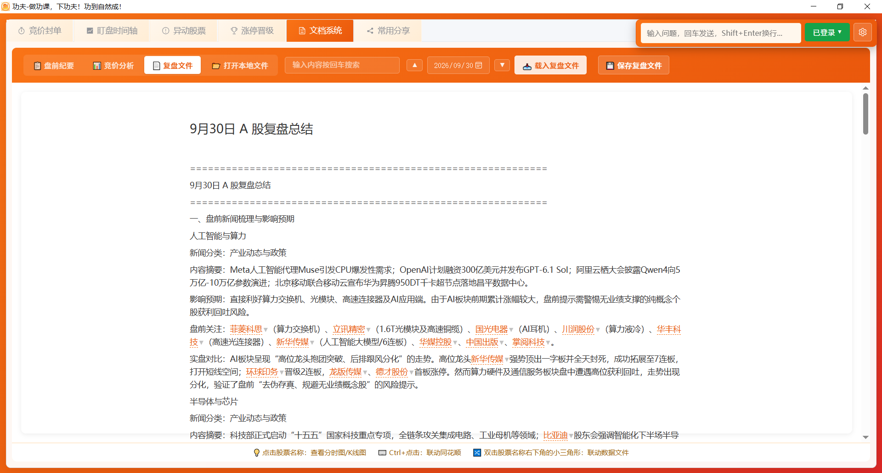Screen dimensions: 882x473
Task: Click the 盯盘时间轴 chart icon
Action: point(90,31)
